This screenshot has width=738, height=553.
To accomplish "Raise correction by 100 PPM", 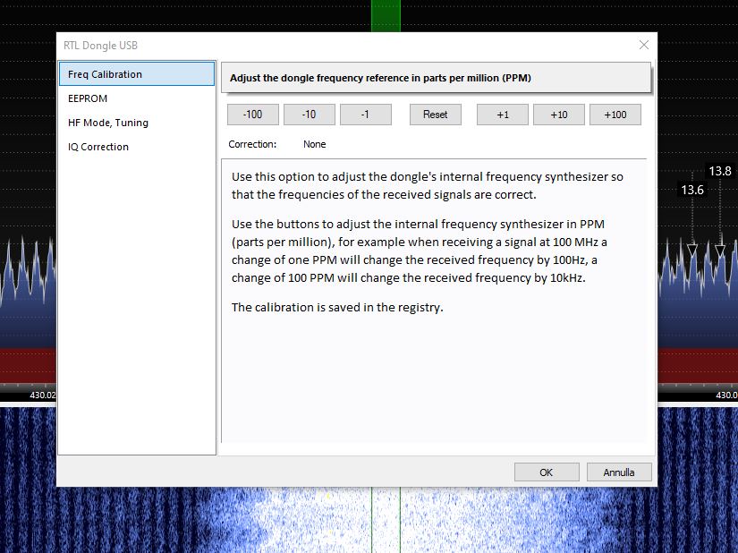I will click(x=615, y=115).
